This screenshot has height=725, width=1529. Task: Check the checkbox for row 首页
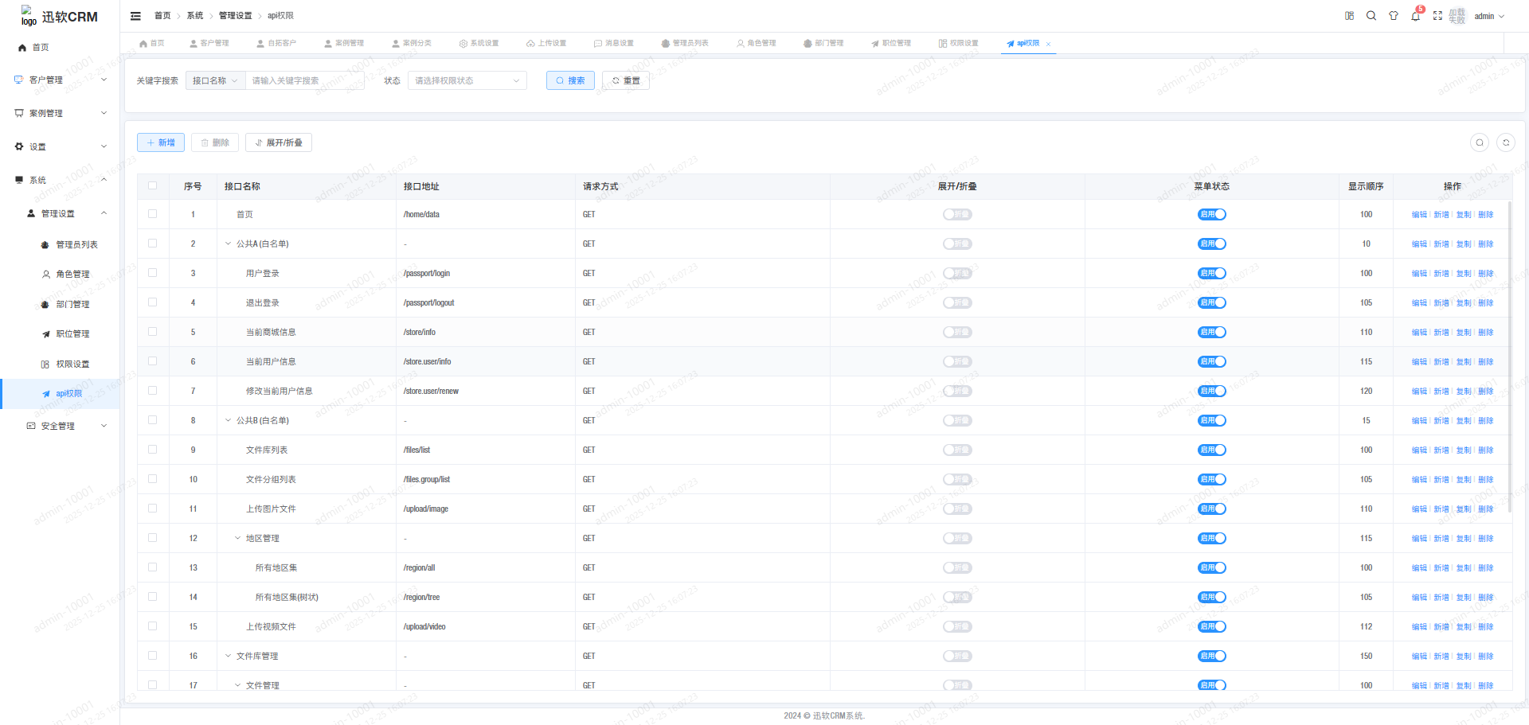click(x=153, y=214)
